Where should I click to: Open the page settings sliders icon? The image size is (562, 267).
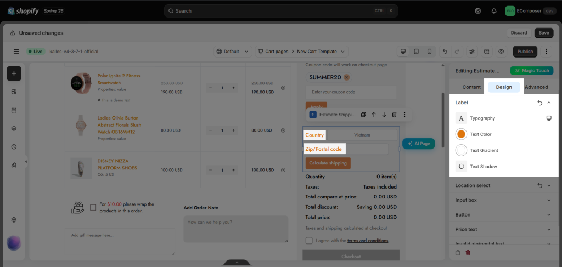(x=472, y=52)
